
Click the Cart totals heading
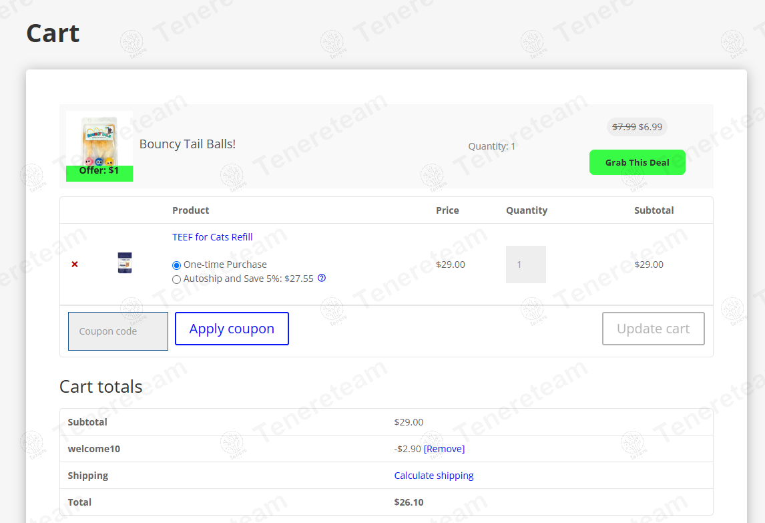tap(101, 387)
